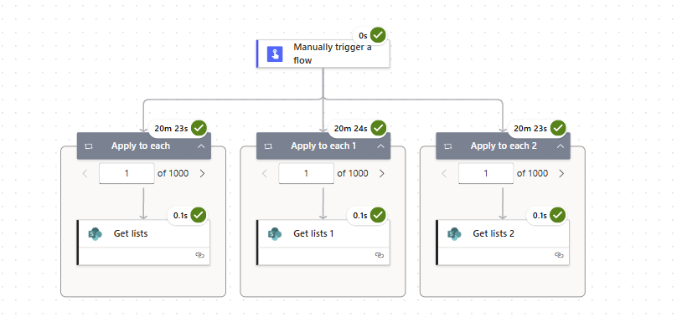682x322 pixels.
Task: Click the SharePoint icon on Get lists
Action: 96,234
